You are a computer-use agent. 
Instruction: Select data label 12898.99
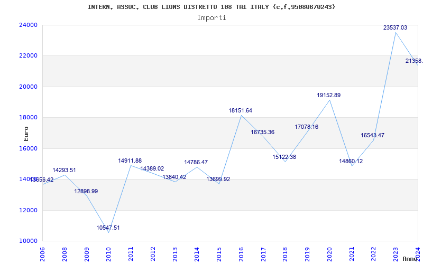click(86, 192)
